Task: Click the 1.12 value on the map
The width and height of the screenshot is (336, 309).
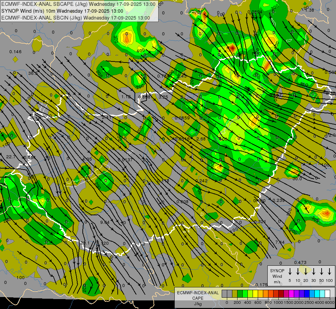Action: tap(126, 97)
